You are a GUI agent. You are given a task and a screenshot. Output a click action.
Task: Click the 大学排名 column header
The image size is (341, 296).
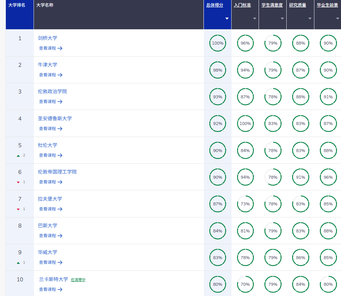[17, 5]
